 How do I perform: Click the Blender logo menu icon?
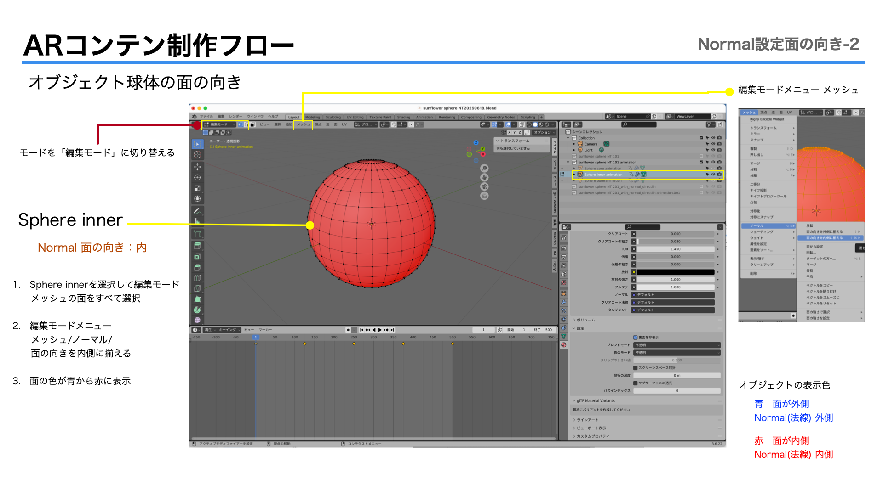point(195,117)
